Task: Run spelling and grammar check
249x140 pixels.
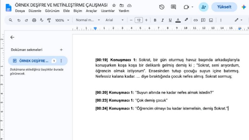Action: [41, 20]
